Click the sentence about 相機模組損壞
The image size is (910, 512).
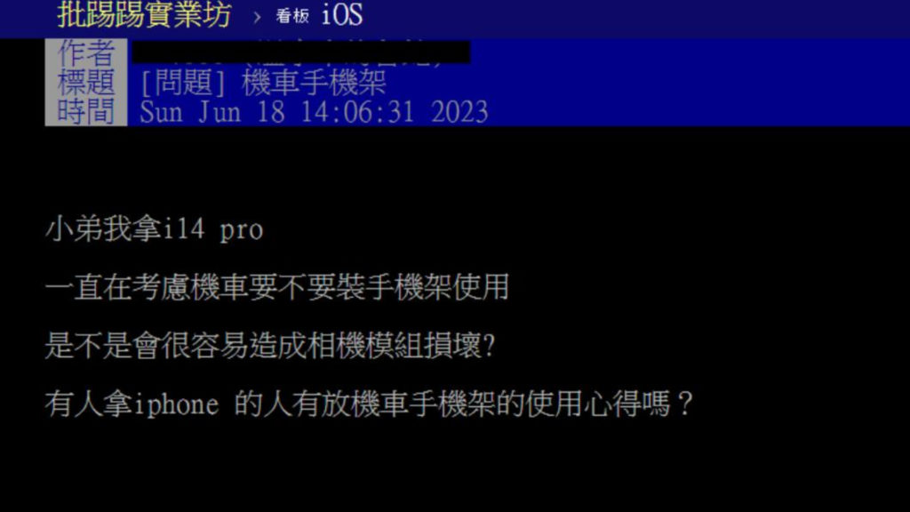click(x=270, y=346)
